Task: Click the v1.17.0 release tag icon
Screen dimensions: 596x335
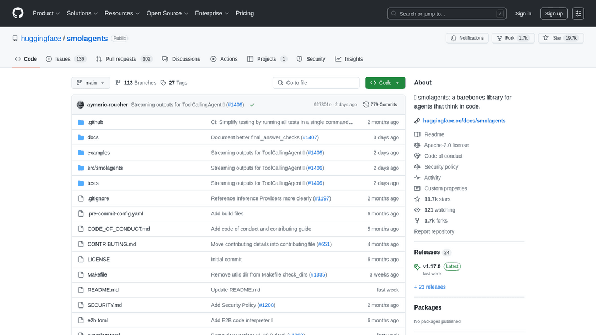Action: click(417, 267)
